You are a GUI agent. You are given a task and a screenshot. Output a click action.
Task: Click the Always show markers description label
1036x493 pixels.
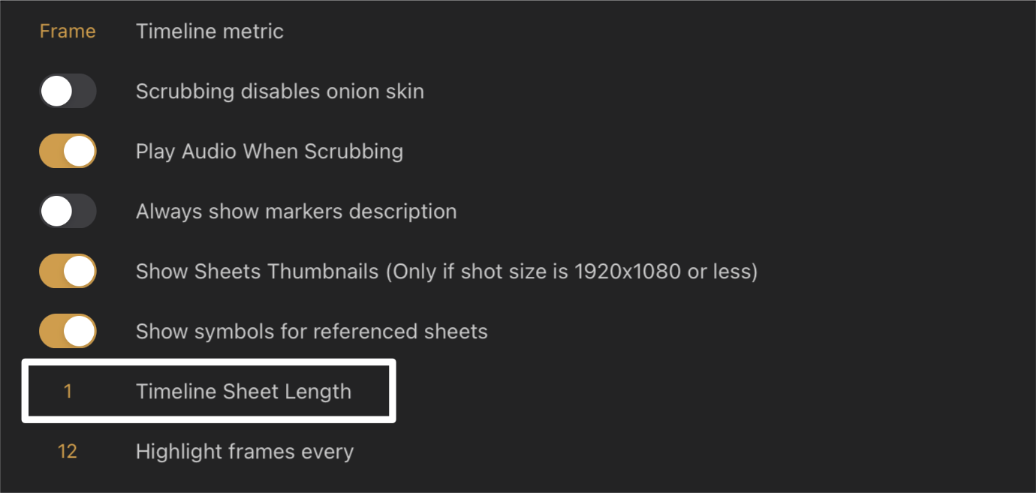click(296, 212)
